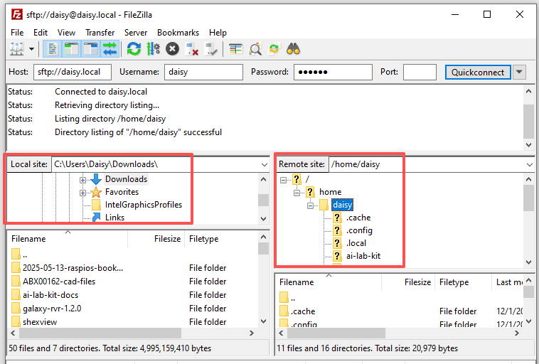
Task: Toggle processing of transfer queue
Action: point(153,49)
